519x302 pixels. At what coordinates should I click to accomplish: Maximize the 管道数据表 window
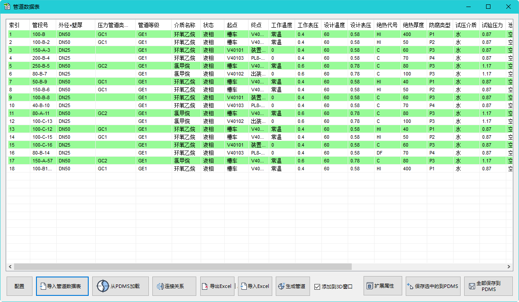[488, 7]
